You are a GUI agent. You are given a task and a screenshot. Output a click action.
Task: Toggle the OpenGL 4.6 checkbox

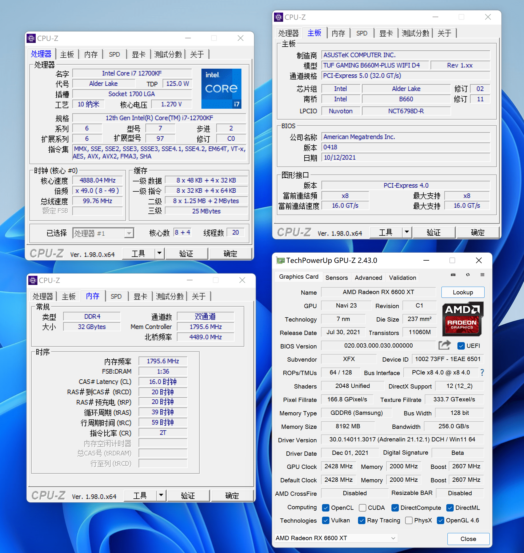pyautogui.click(x=440, y=520)
